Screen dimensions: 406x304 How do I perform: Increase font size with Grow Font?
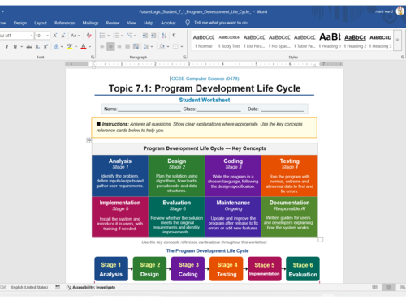[x=55, y=36]
